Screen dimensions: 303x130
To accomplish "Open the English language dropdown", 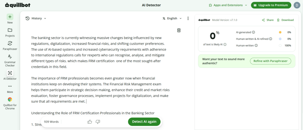I will pyautogui.click(x=172, y=19).
